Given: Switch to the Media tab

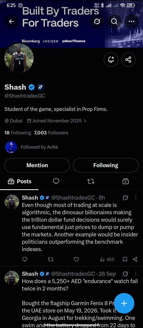Looking at the screenshot, I should point(126,181).
